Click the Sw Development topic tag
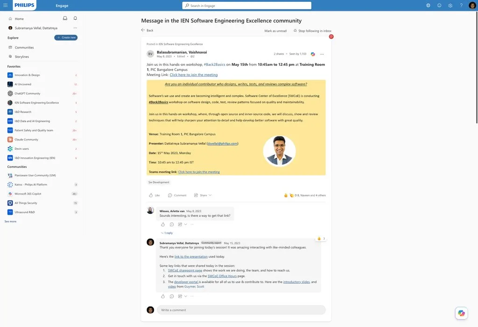This screenshot has height=327, width=478. pyautogui.click(x=159, y=182)
